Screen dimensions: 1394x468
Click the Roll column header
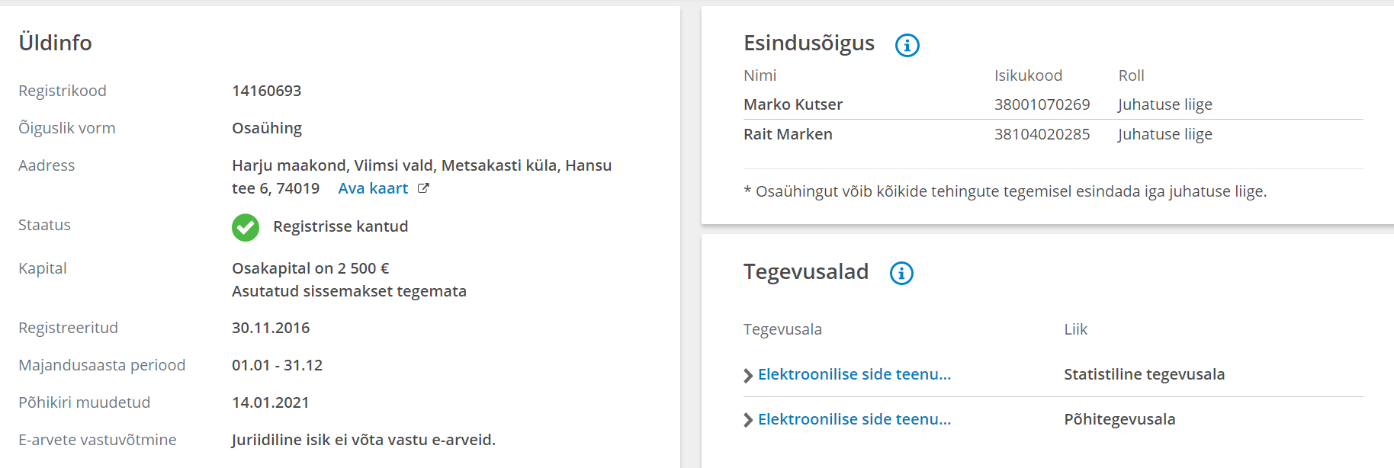pyautogui.click(x=1131, y=75)
